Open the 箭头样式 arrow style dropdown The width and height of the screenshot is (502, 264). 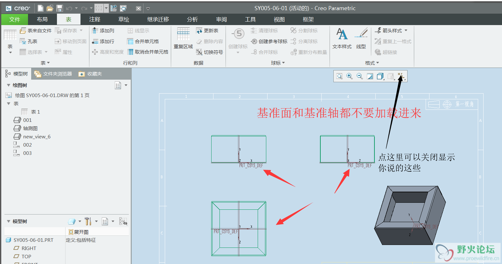pyautogui.click(x=391, y=30)
